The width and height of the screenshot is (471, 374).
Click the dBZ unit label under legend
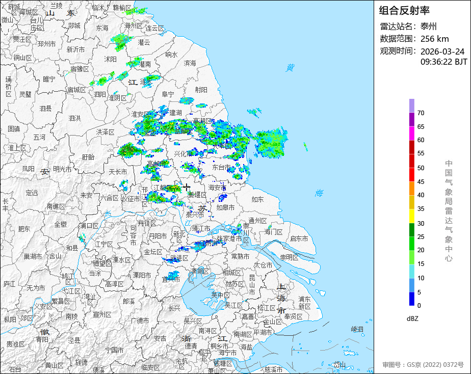coord(412,318)
